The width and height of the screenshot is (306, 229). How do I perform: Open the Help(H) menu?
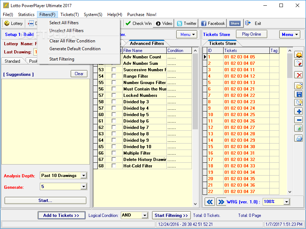pos(115,15)
